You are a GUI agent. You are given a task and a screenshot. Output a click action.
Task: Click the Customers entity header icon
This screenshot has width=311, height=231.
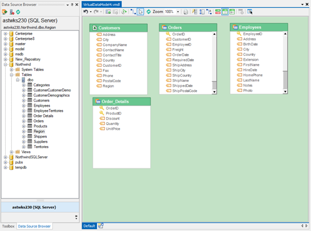[x=94, y=28]
